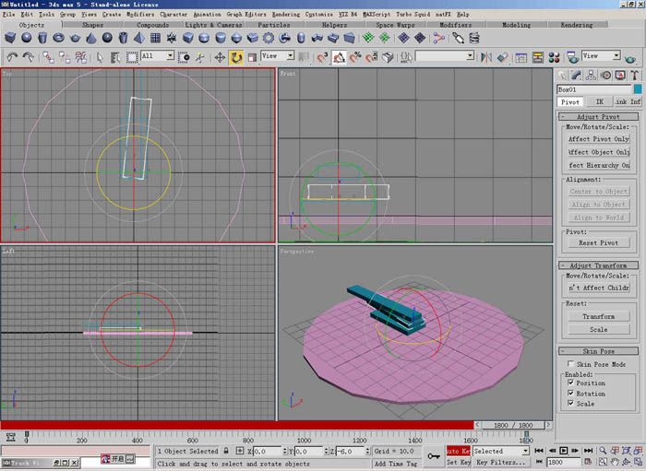The height and width of the screenshot is (471, 646).
Task: Click the Quick Render teapot icon
Action: (630, 59)
